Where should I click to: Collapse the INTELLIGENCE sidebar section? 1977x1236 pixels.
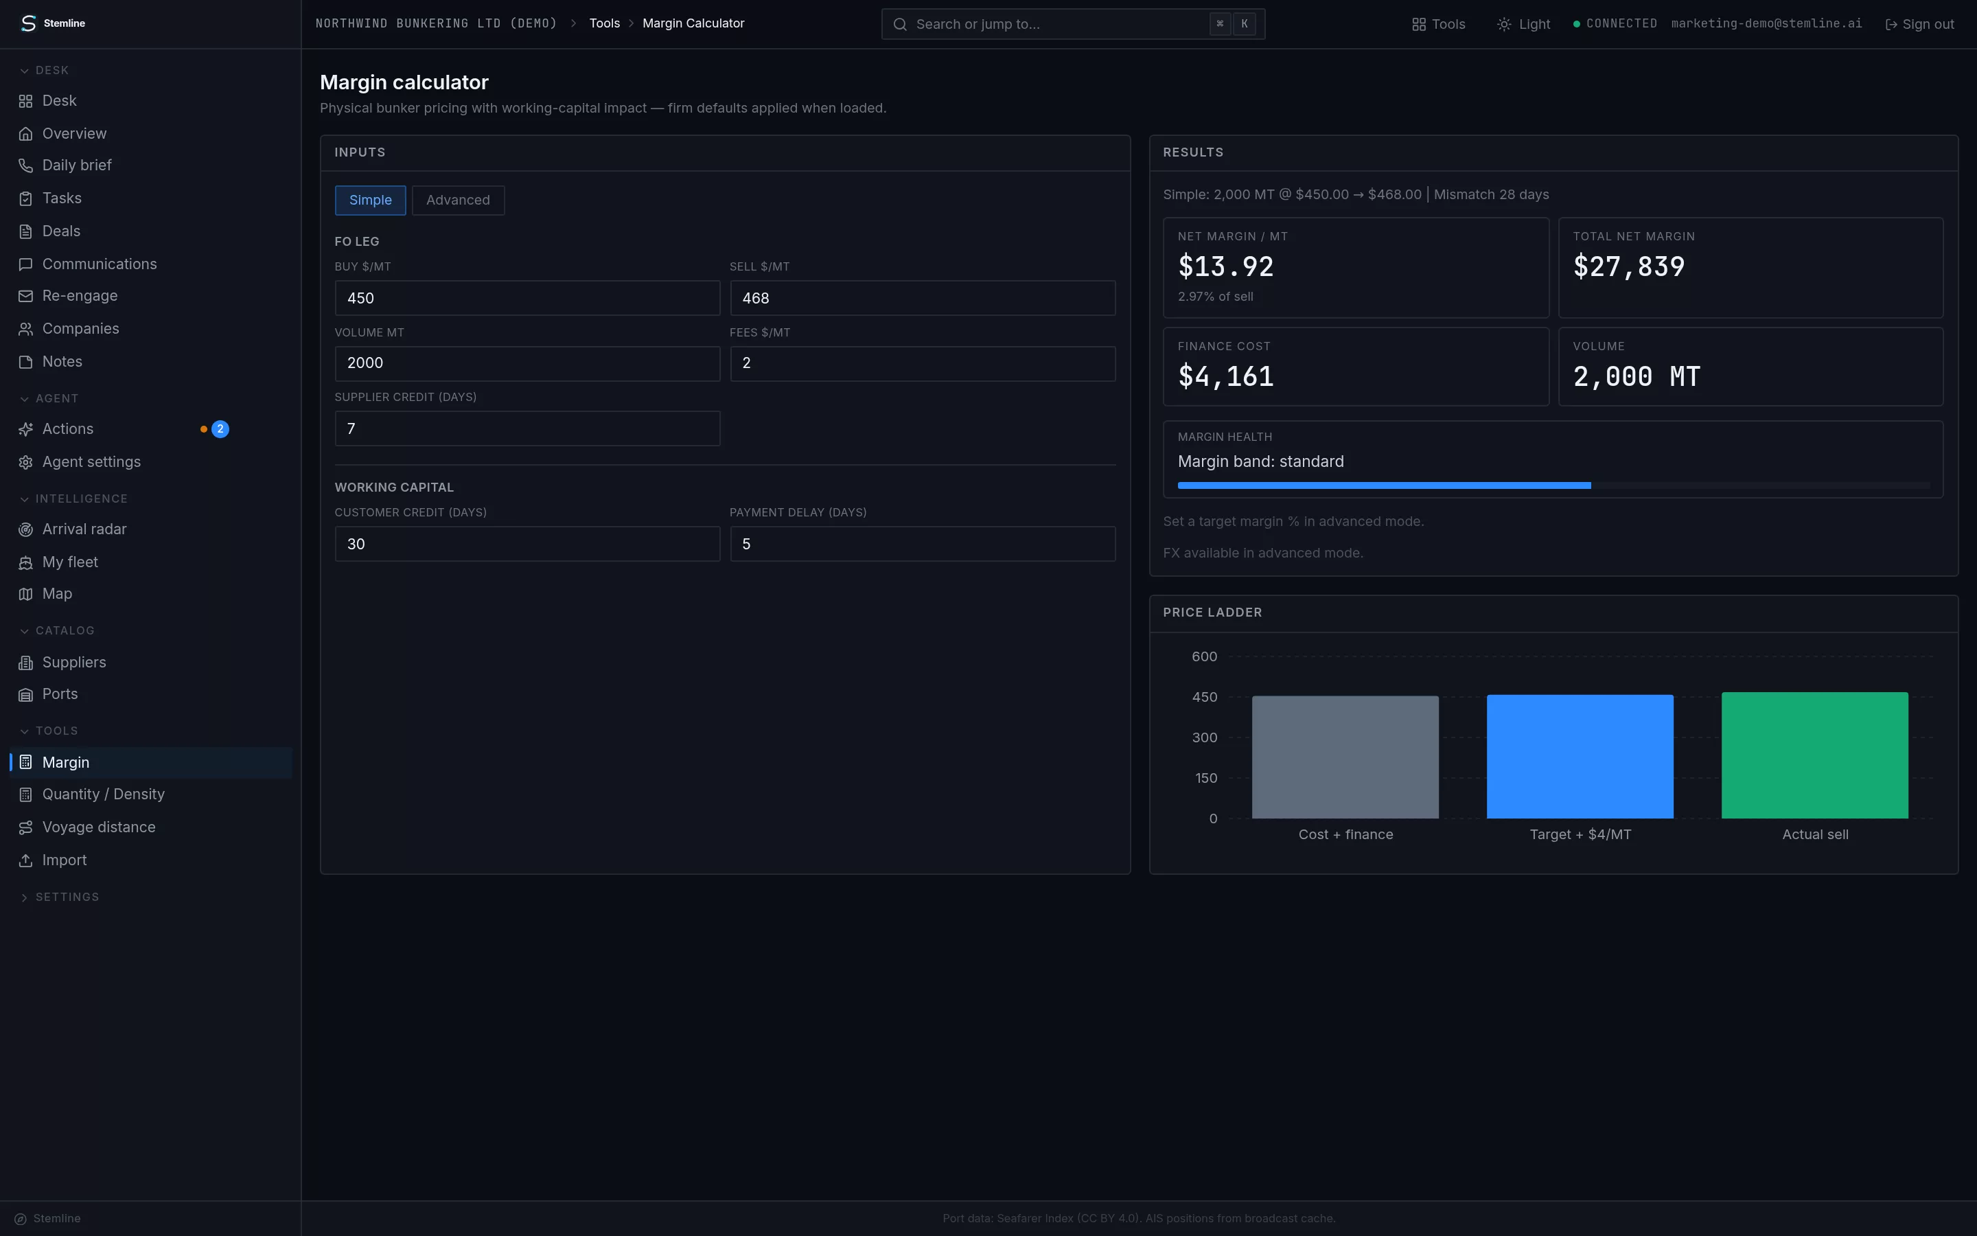[x=73, y=499]
